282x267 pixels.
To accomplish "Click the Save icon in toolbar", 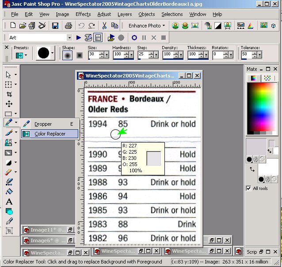I will (x=56, y=26).
